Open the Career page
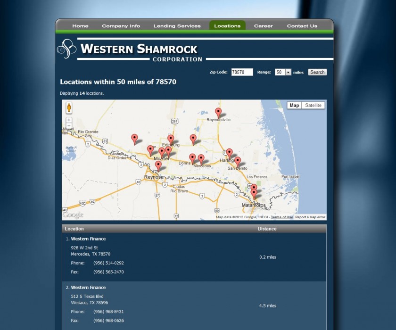 pos(264,26)
